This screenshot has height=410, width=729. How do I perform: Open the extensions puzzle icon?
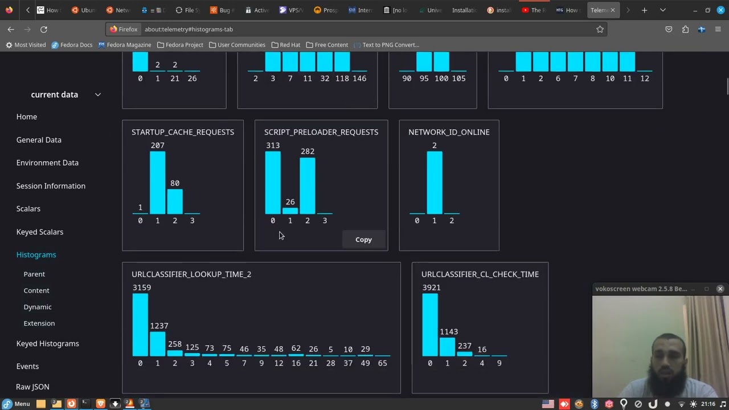coord(685,29)
